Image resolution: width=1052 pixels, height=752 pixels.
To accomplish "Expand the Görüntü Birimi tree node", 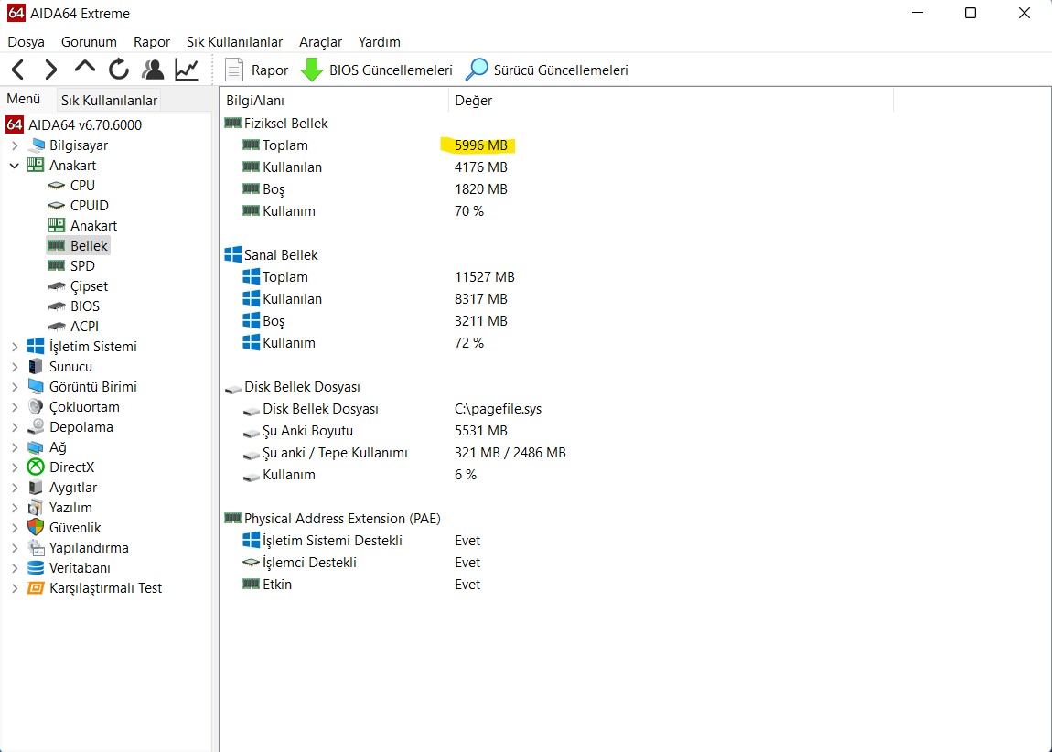I will [x=15, y=386].
